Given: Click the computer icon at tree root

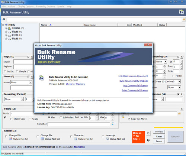Looking at the screenshot, I should tap(6, 25).
